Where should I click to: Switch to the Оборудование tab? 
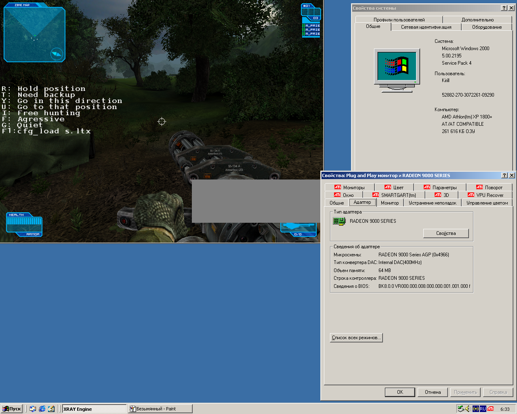click(x=487, y=27)
